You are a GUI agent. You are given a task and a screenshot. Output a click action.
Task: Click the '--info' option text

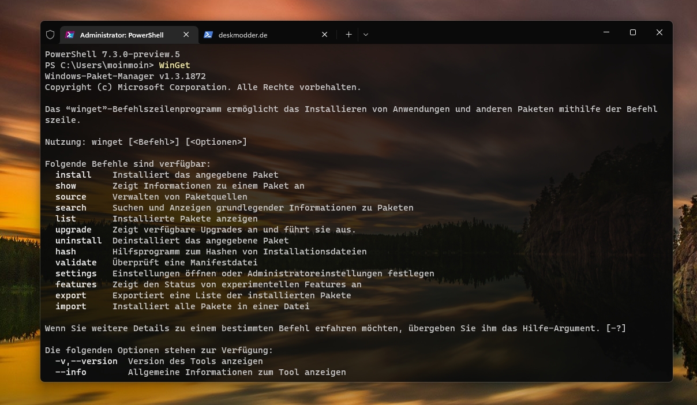tap(71, 372)
